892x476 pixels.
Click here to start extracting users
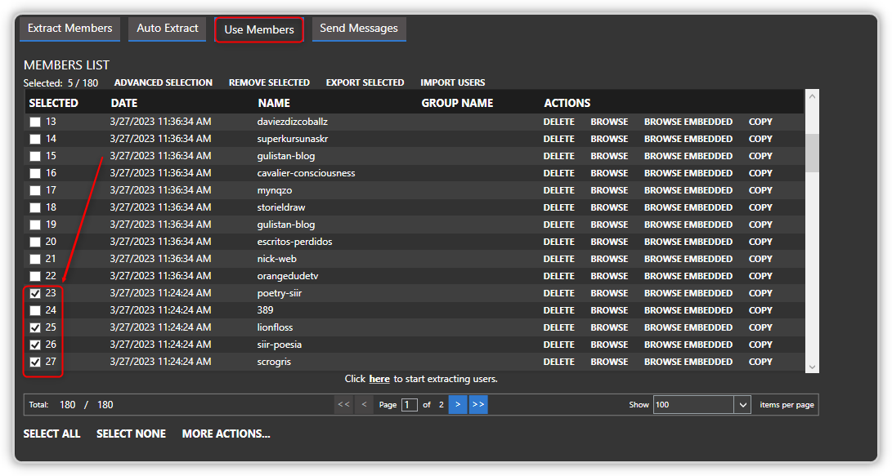(x=379, y=378)
